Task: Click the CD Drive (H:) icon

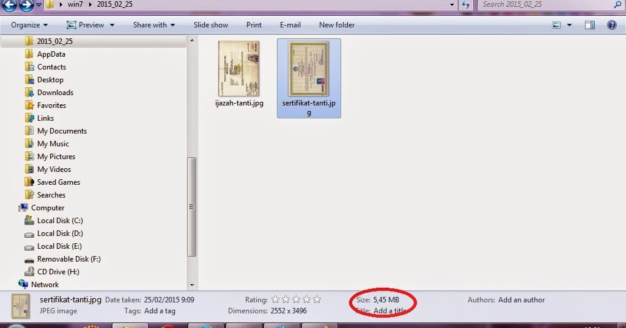Action: click(29, 271)
